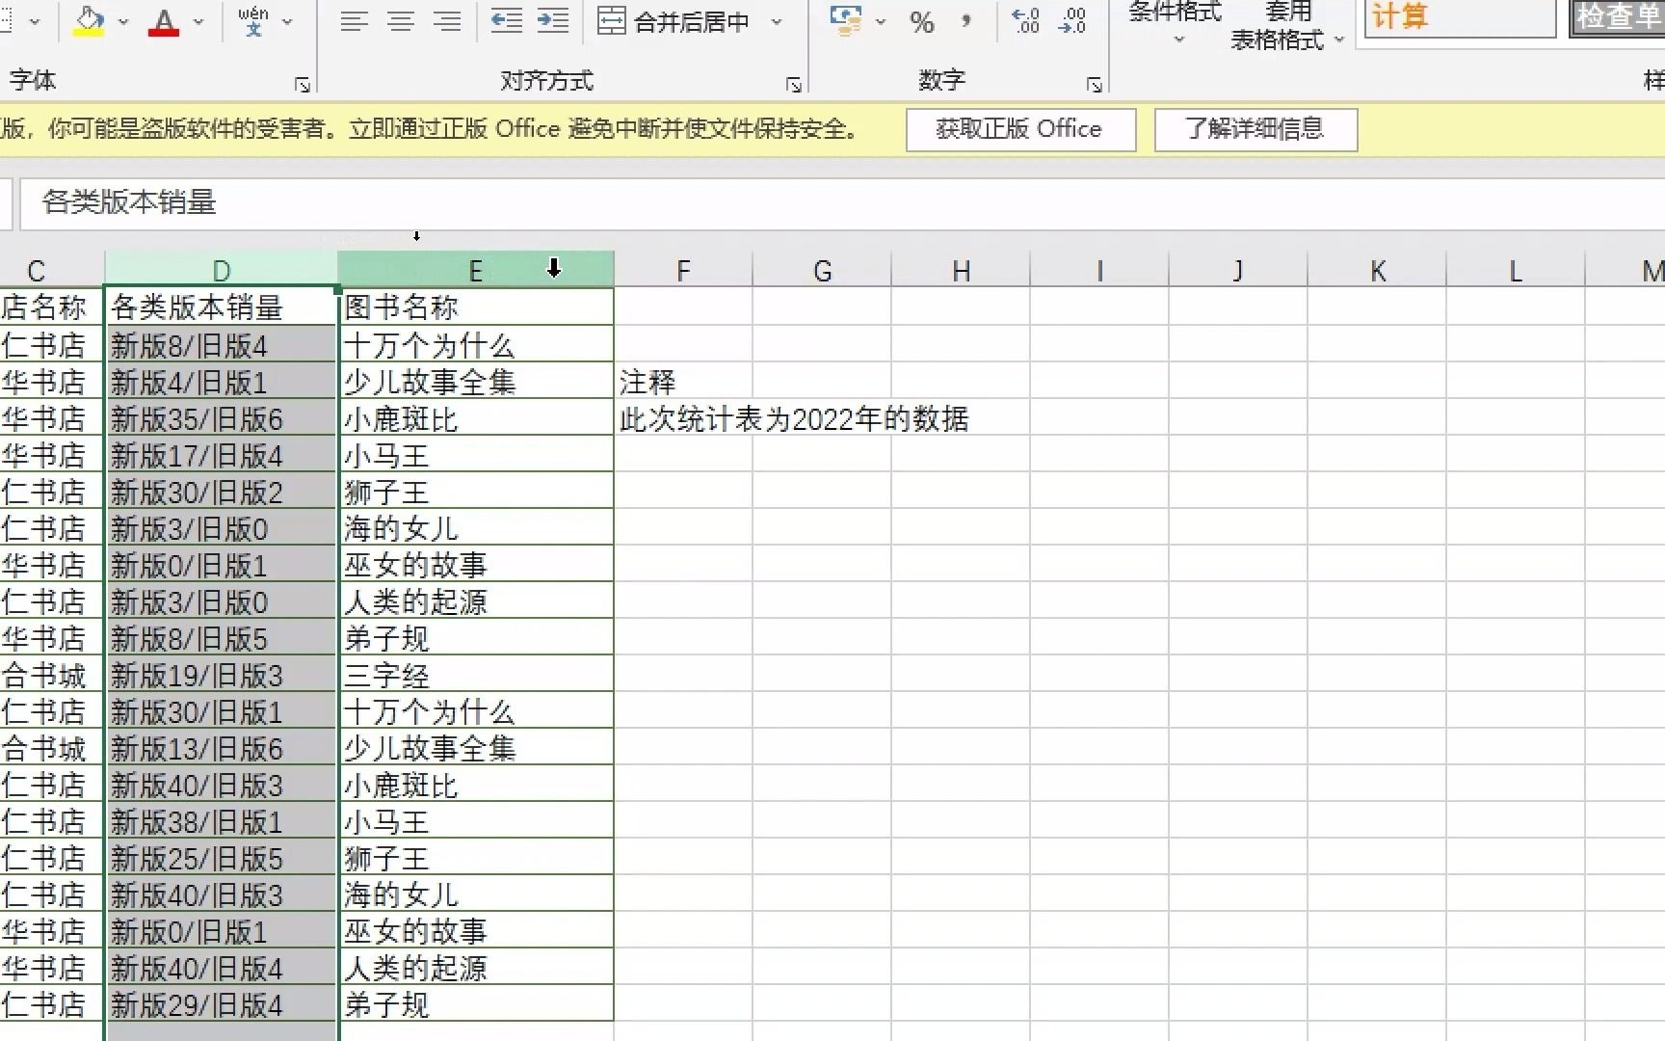The width and height of the screenshot is (1665, 1041).
Task: Select cell 此次统计表为2022年的数据
Action: tap(794, 418)
